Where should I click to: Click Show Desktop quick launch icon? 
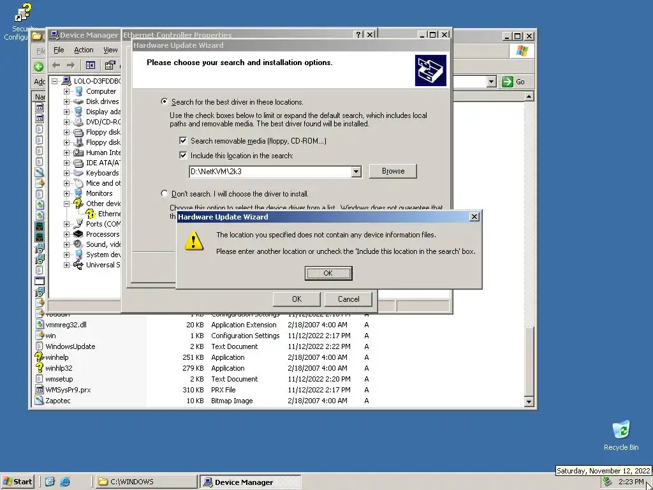[x=50, y=482]
